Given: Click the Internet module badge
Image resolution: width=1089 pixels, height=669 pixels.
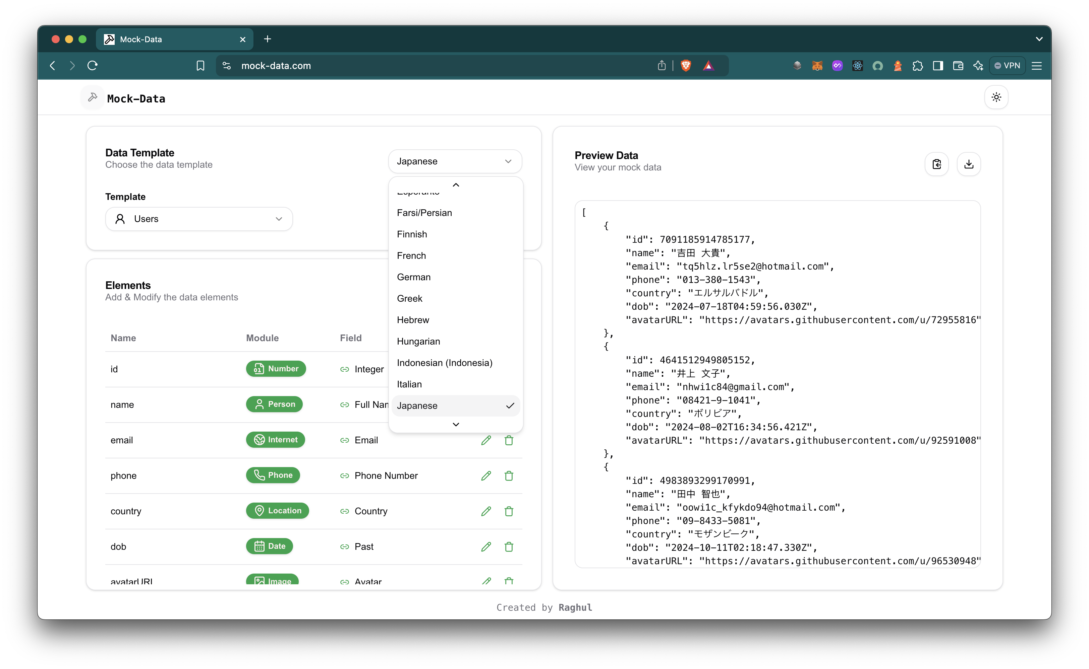Looking at the screenshot, I should (x=275, y=439).
